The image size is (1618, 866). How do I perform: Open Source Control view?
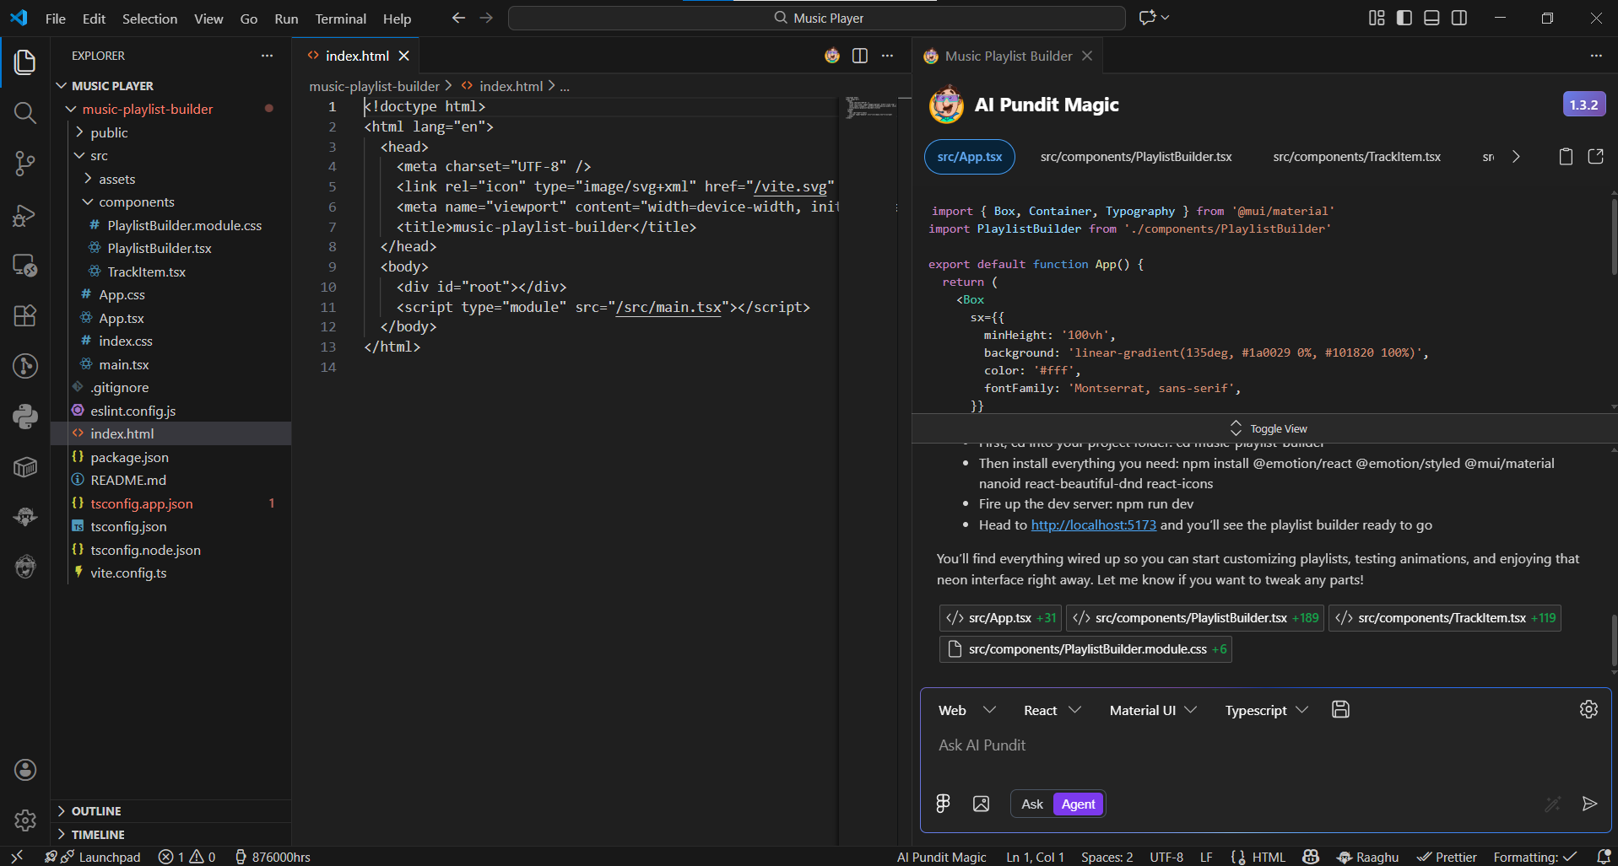coord(25,163)
